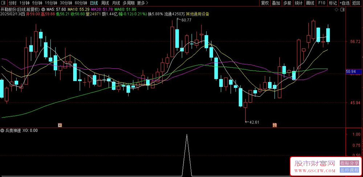Click the 名师课程 link
This screenshot has height=177, width=363.
tap(349, 170)
